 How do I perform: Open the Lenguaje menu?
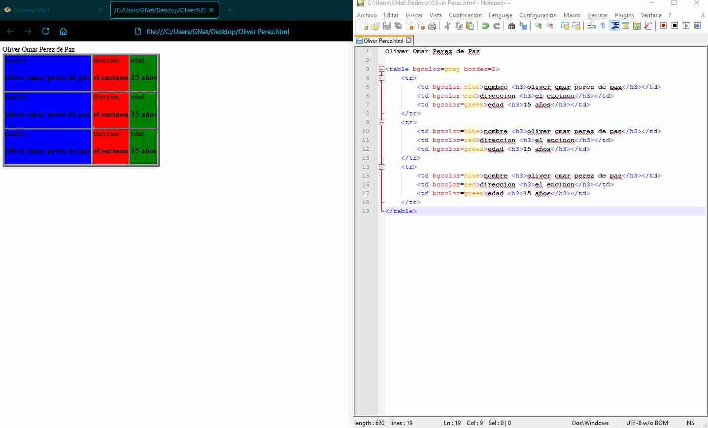click(x=501, y=15)
